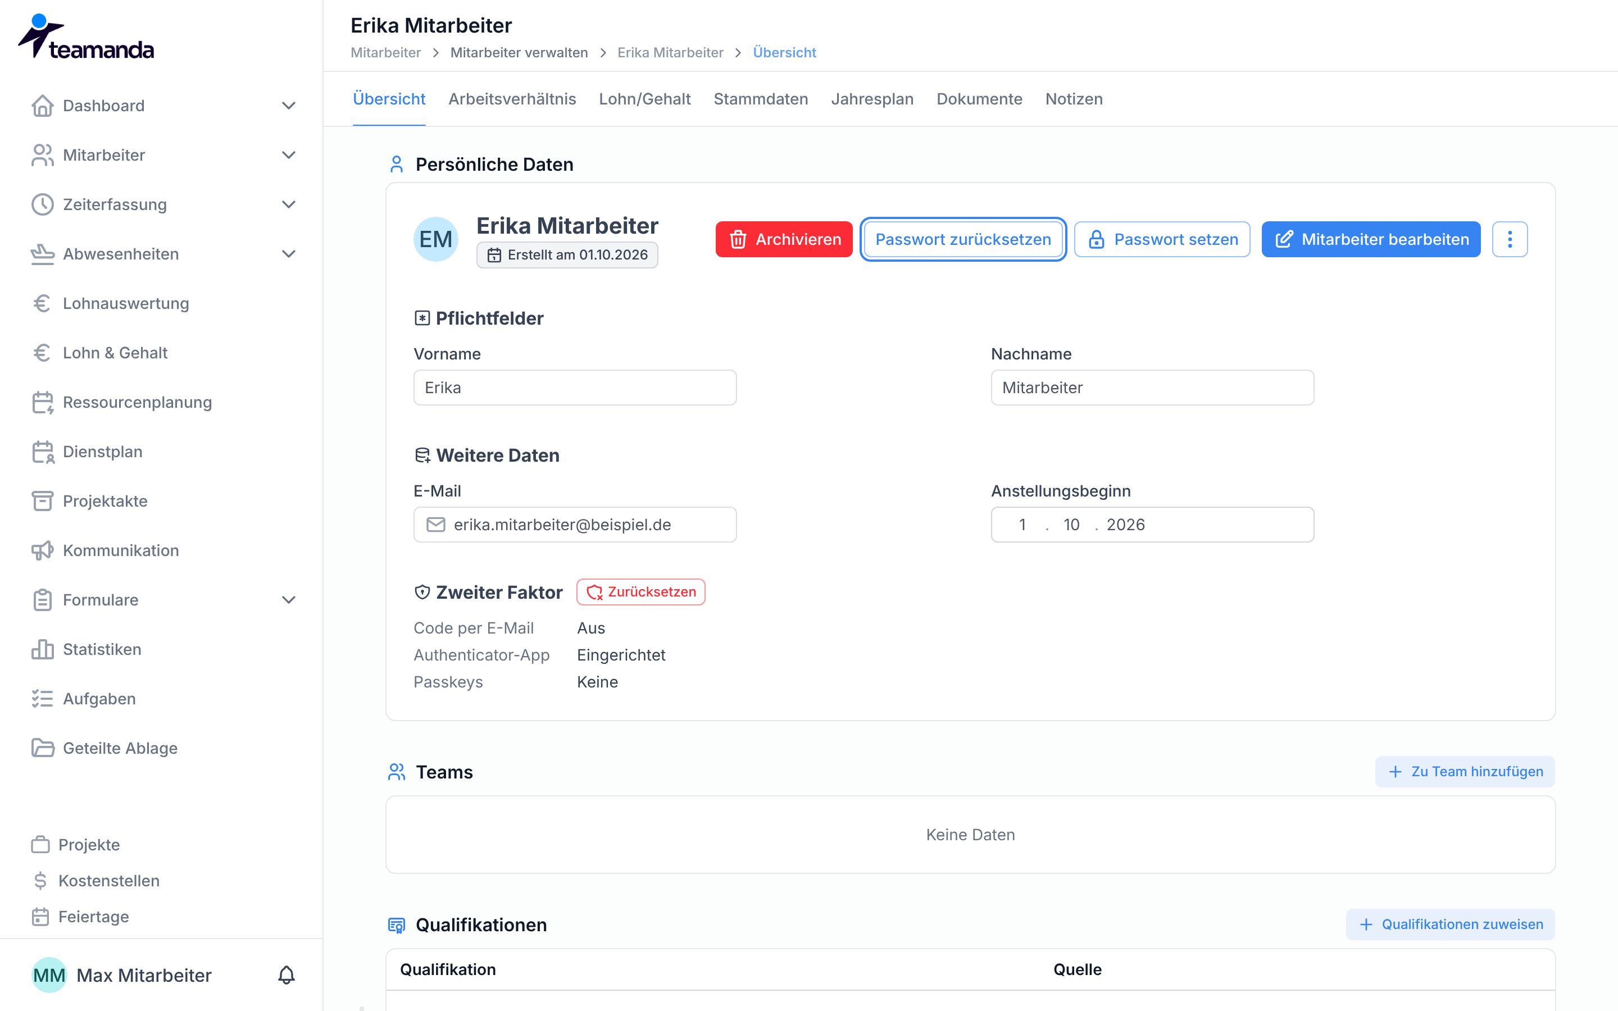Expand the Dashboard menu chevron
This screenshot has width=1618, height=1011.
(289, 106)
